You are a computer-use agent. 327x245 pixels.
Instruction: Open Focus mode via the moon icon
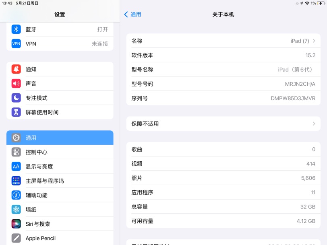16,98
